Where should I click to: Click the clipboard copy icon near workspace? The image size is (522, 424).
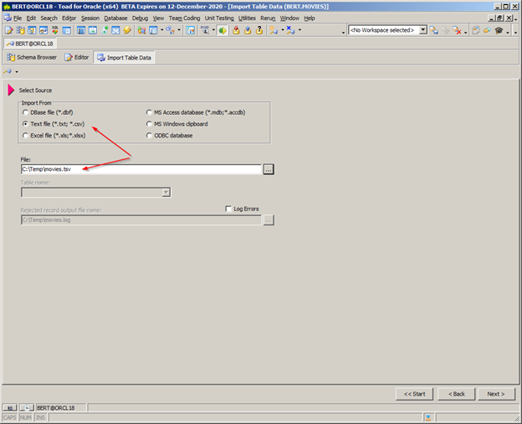click(x=476, y=30)
